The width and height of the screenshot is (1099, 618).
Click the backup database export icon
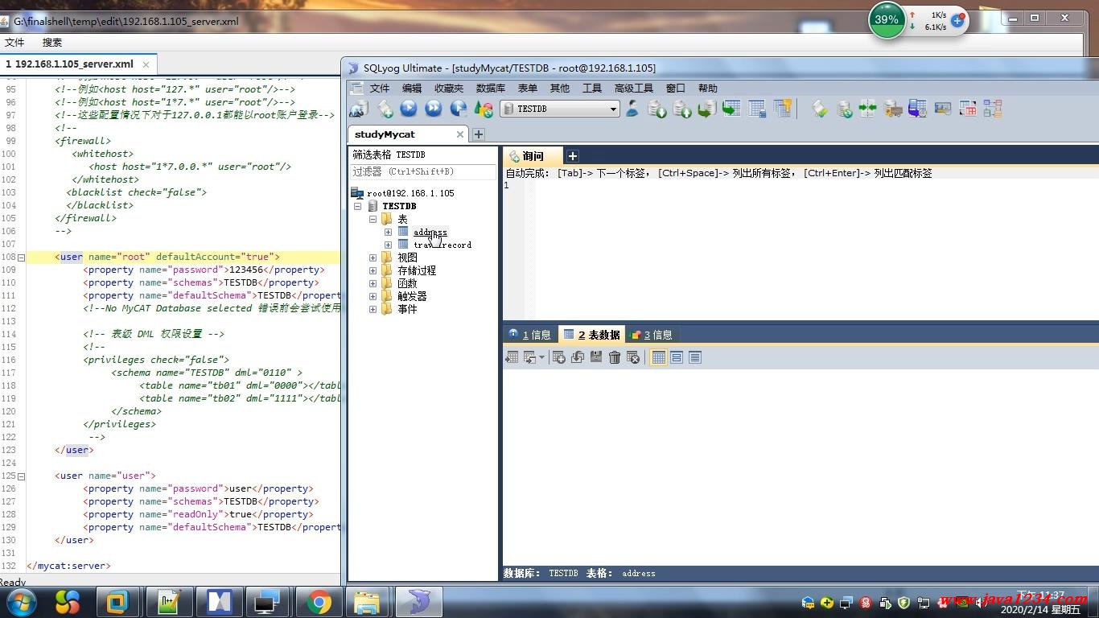point(682,109)
